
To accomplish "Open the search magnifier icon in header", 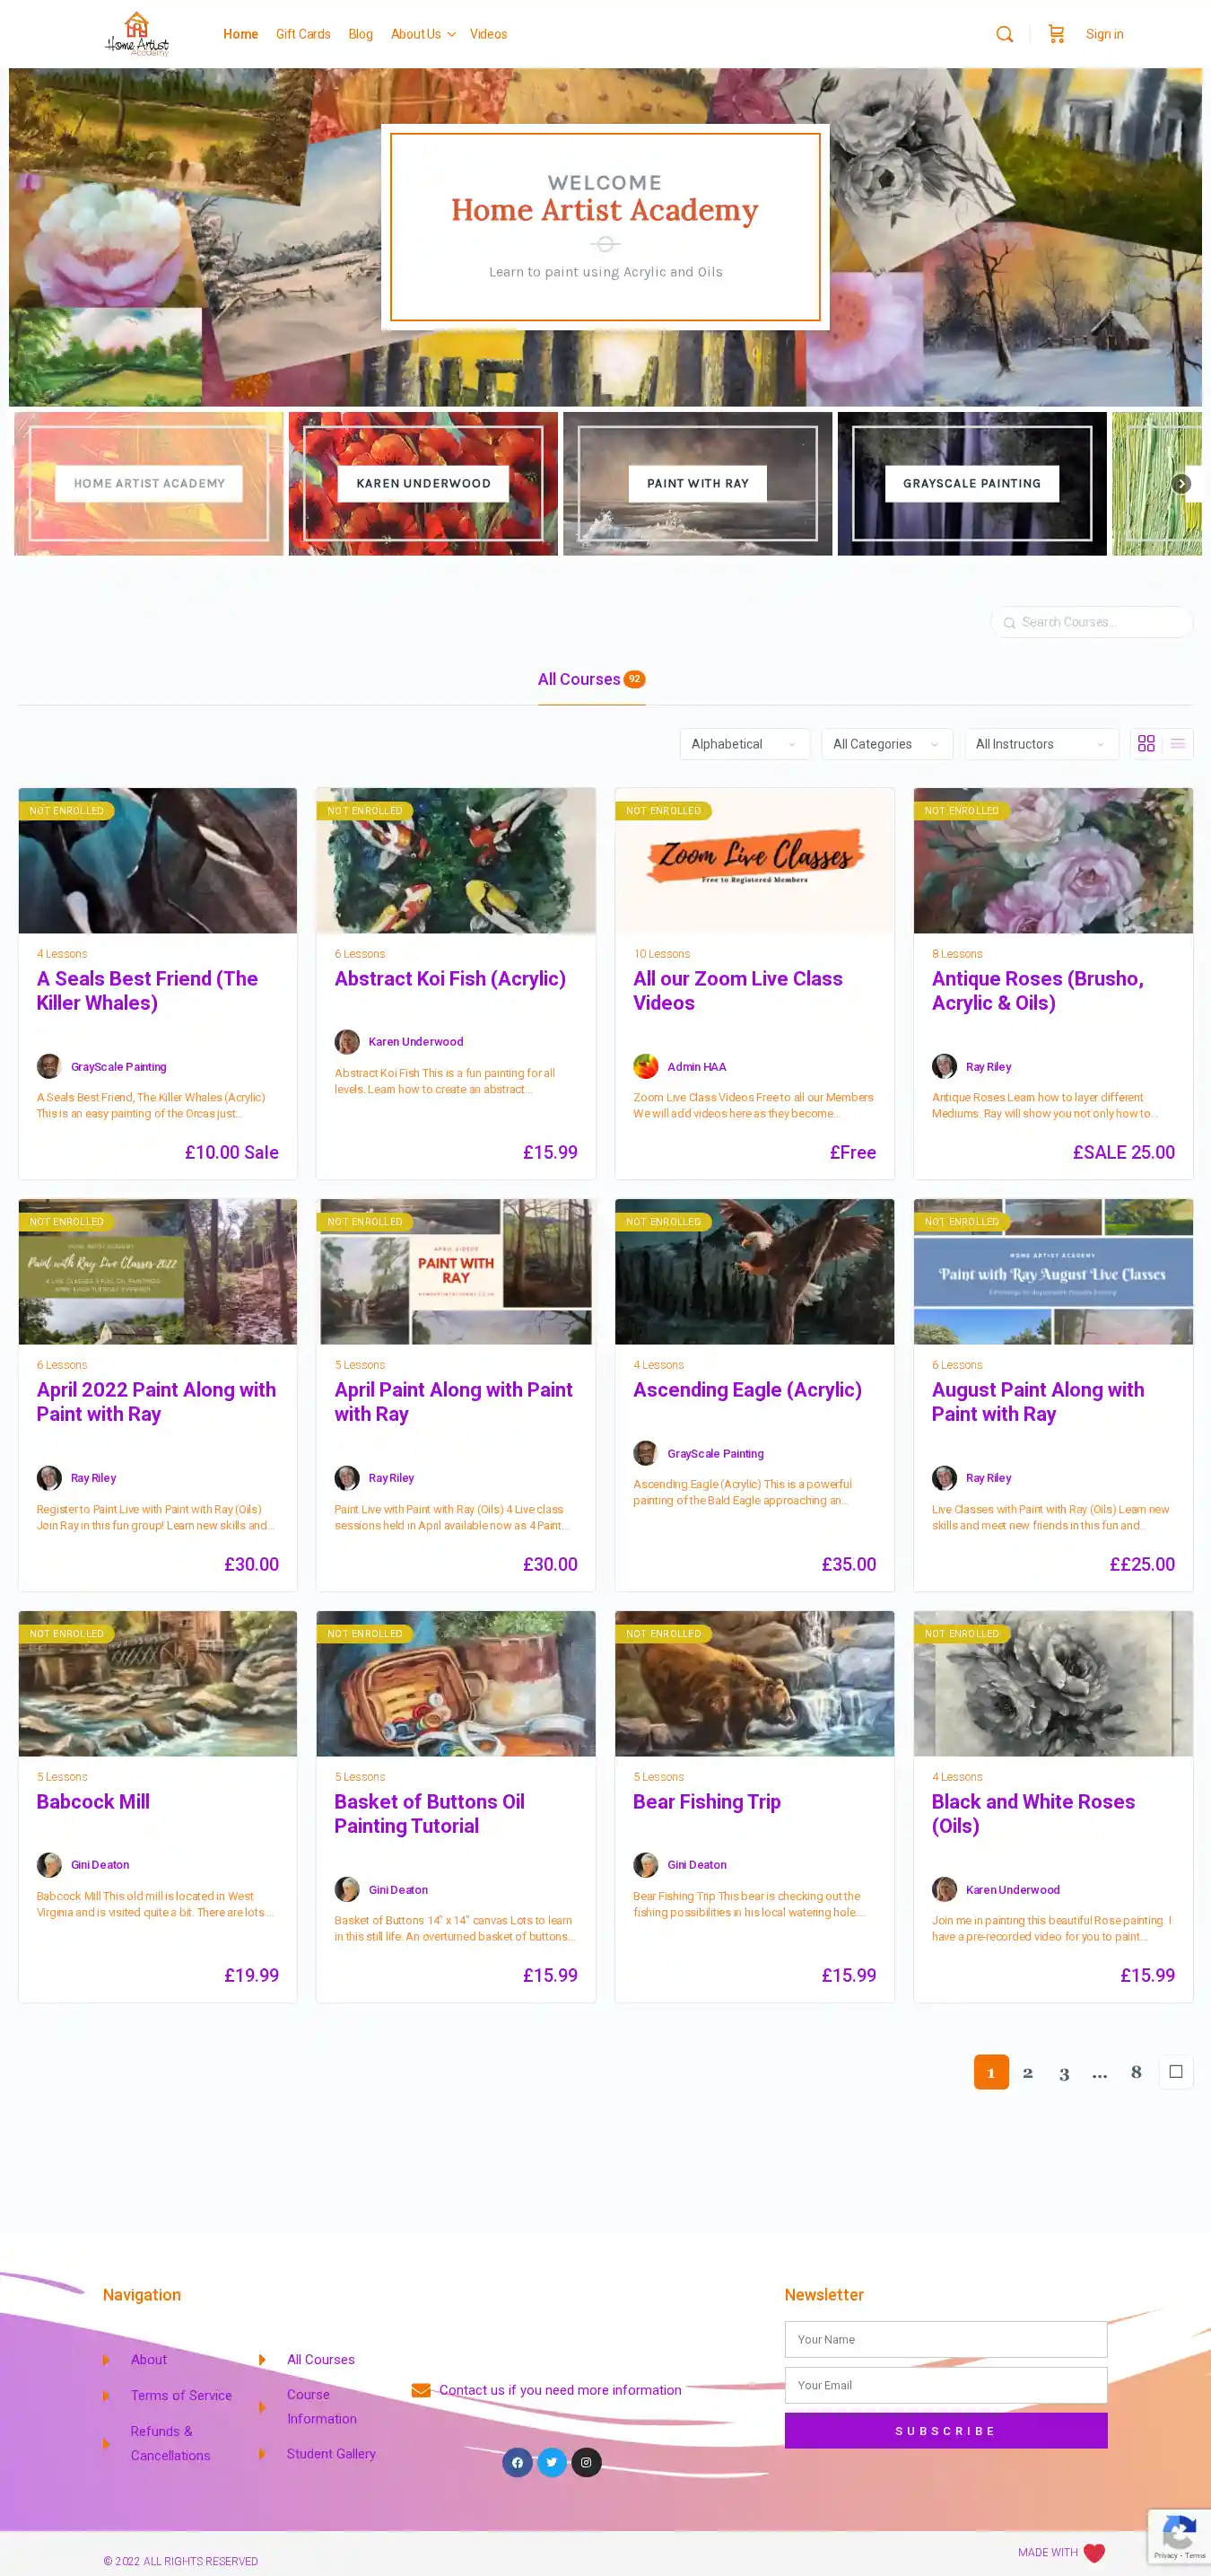I will [x=1004, y=34].
